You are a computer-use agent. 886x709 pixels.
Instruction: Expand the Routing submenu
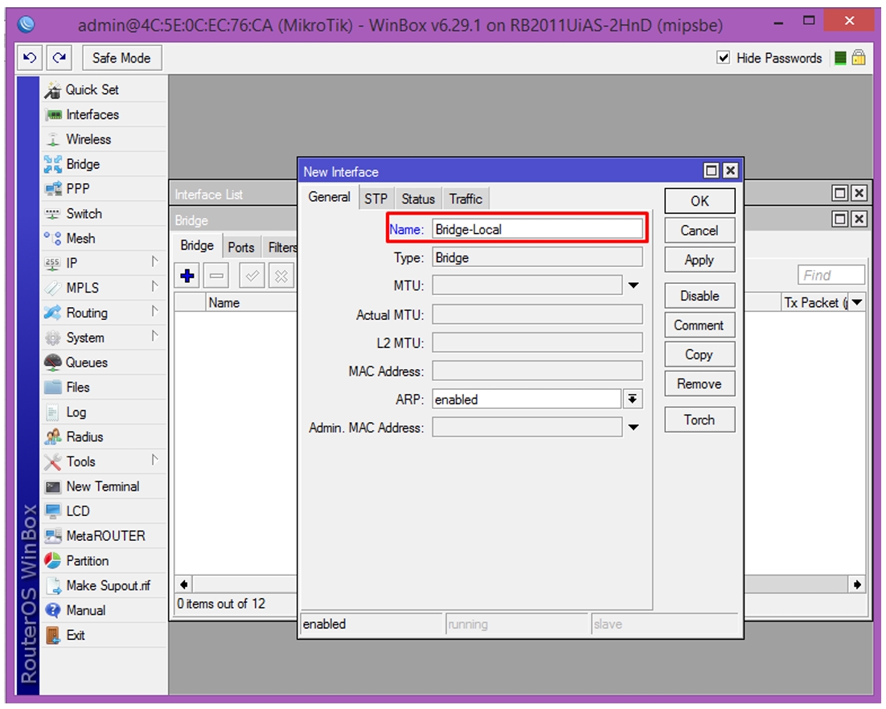tap(105, 313)
